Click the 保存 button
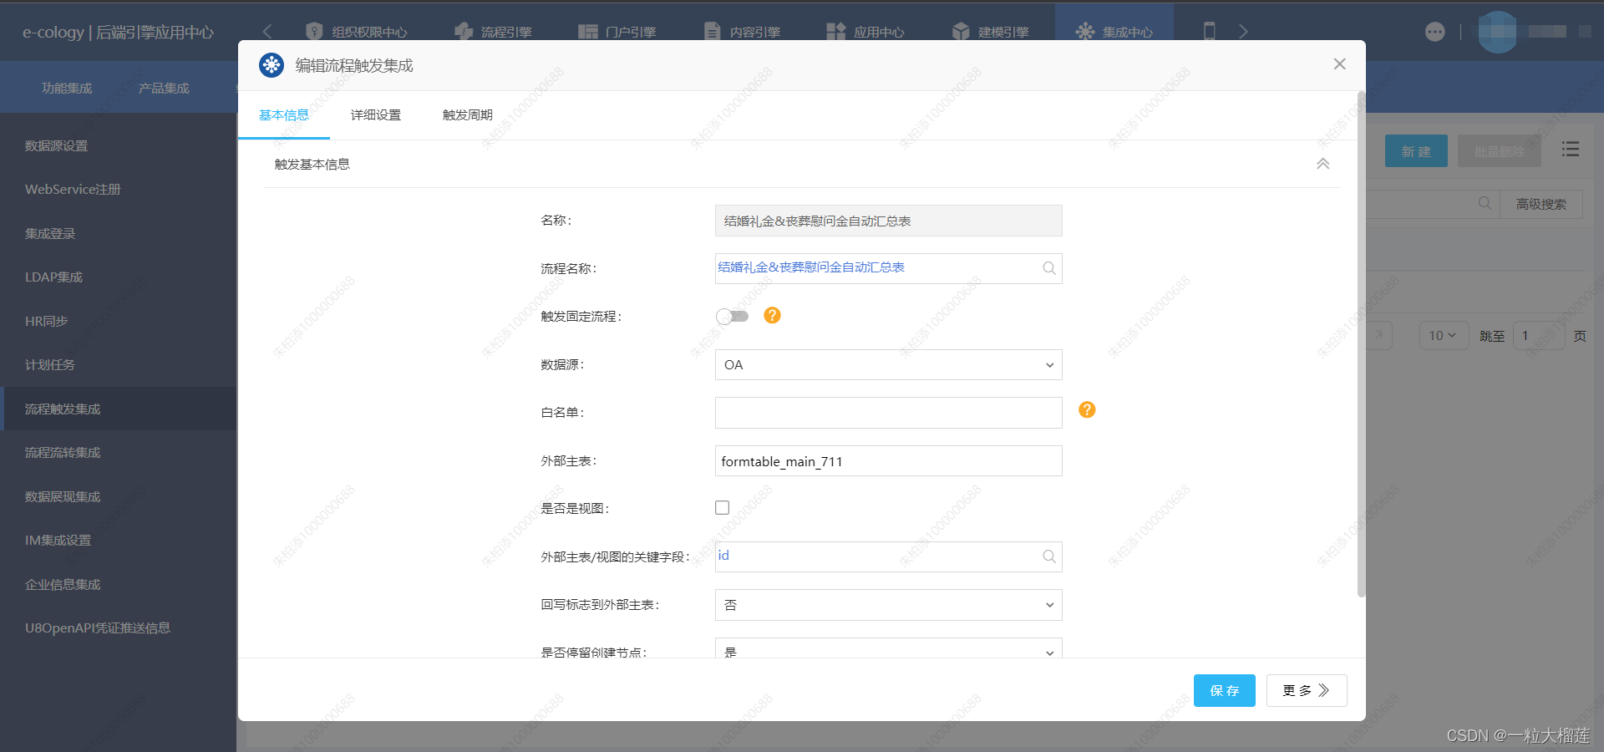 1224,690
